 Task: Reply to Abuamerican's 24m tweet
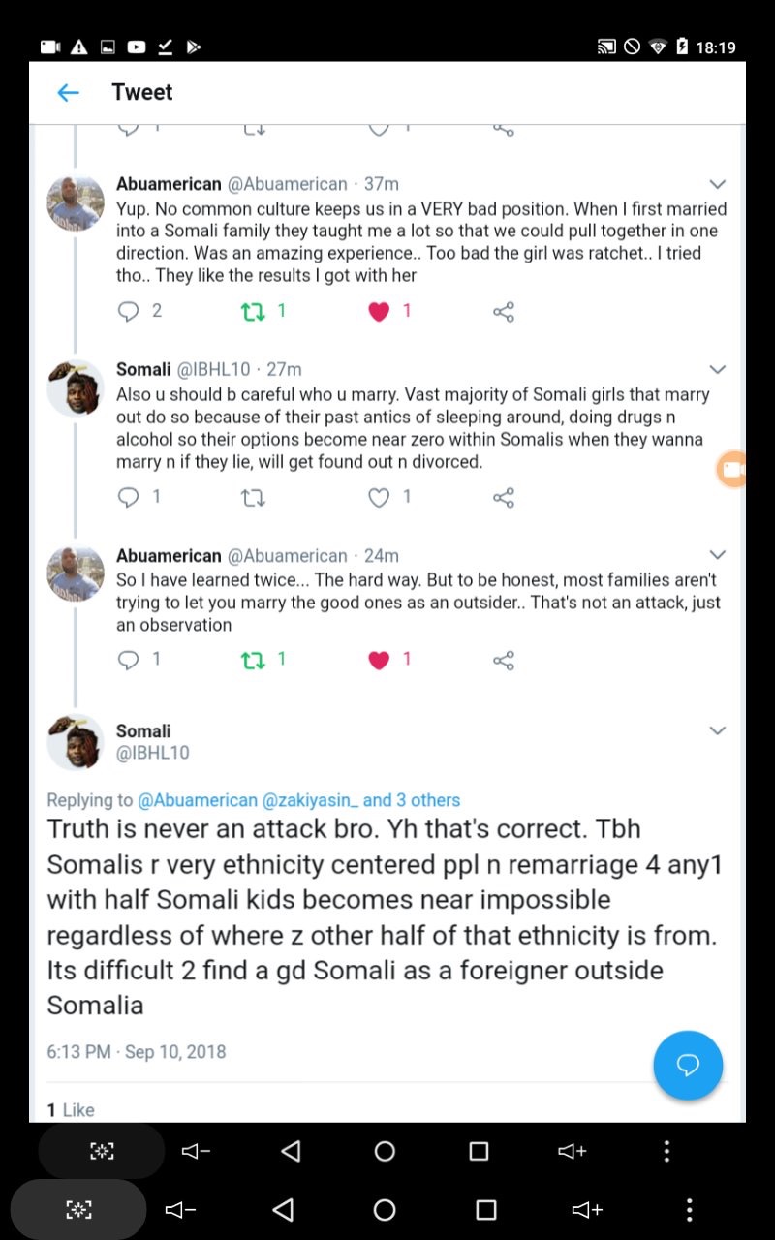129,660
